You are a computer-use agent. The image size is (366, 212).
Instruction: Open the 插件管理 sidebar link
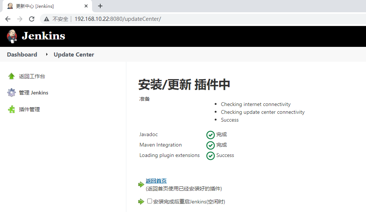(x=29, y=109)
